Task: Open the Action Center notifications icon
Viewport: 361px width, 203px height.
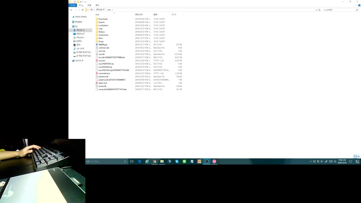Action: (x=351, y=162)
